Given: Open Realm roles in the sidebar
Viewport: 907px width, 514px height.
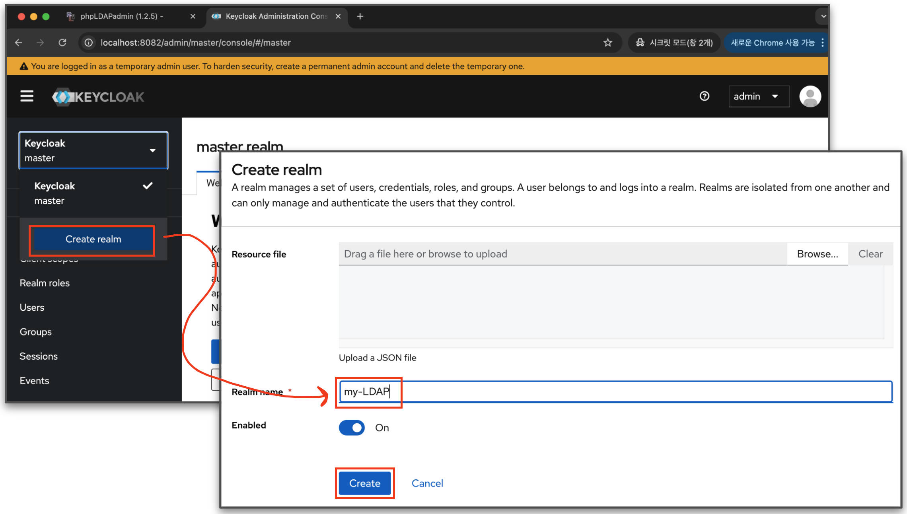Looking at the screenshot, I should [45, 283].
